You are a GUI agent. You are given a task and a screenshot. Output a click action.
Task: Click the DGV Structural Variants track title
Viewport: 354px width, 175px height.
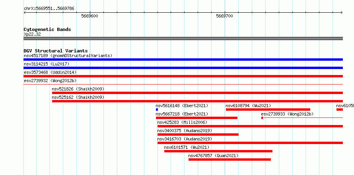56,51
